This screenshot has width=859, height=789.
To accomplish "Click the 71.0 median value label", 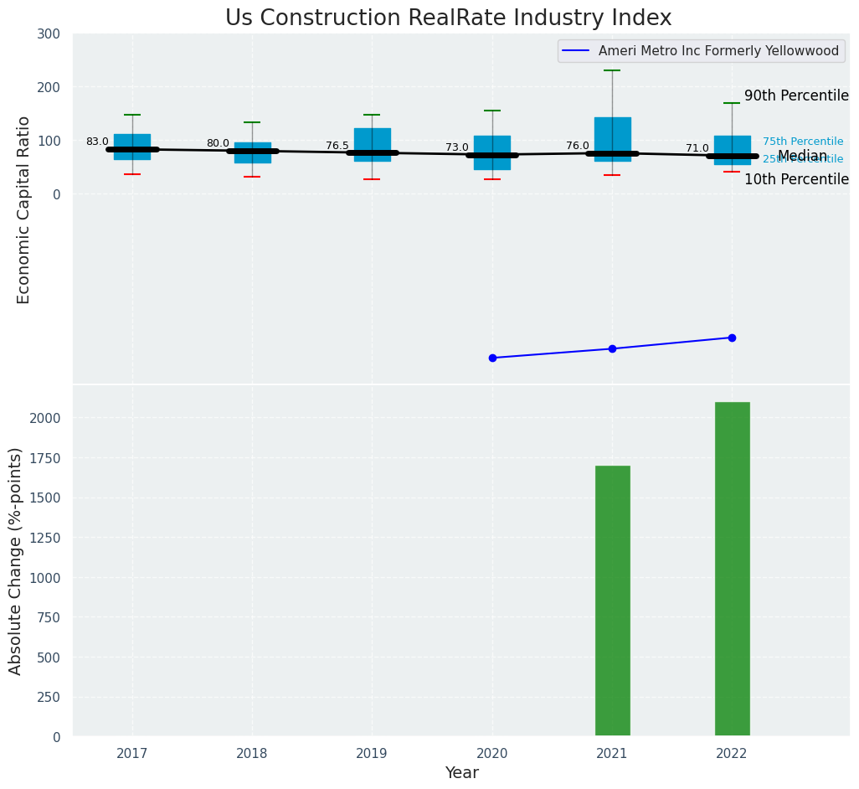I will (x=697, y=149).
